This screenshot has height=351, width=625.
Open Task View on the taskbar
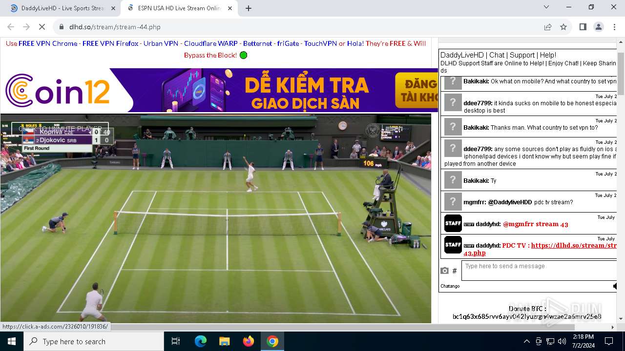(x=176, y=341)
